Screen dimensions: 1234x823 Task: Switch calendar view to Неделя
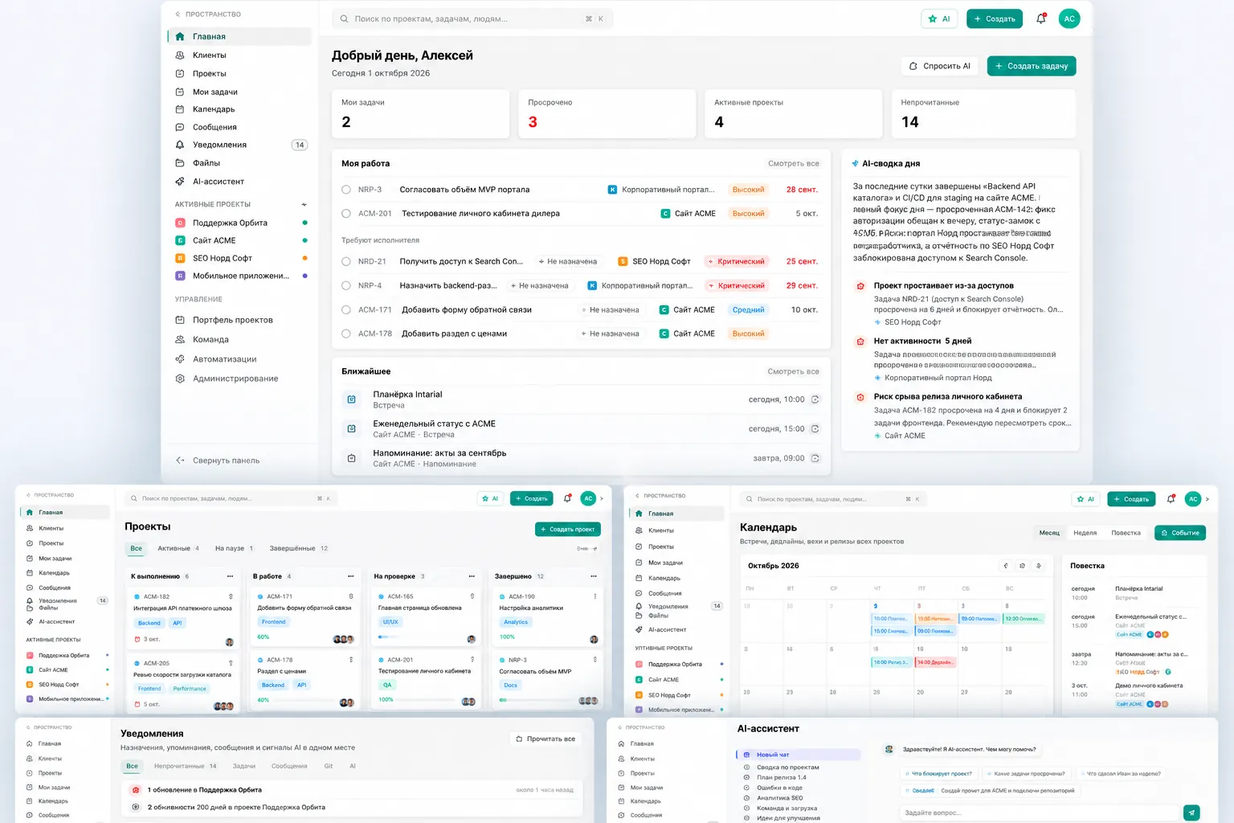(1085, 533)
